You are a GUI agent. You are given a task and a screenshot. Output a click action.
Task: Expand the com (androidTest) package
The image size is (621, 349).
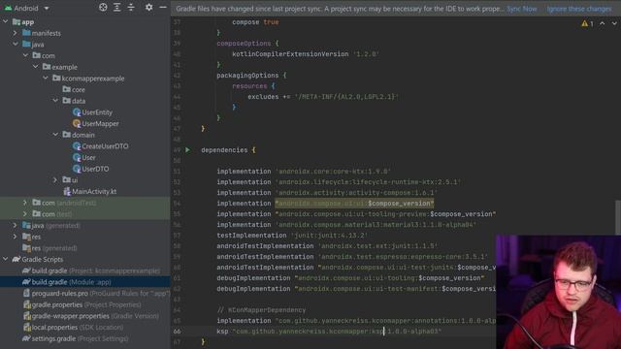click(x=25, y=203)
